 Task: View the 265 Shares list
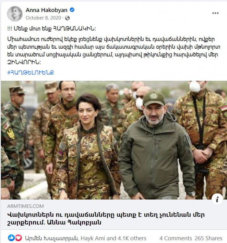[x=209, y=238]
